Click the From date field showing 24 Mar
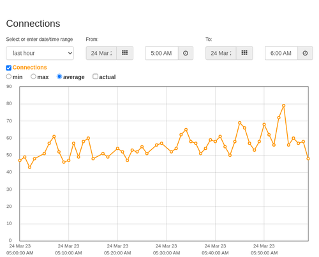 click(x=101, y=53)
